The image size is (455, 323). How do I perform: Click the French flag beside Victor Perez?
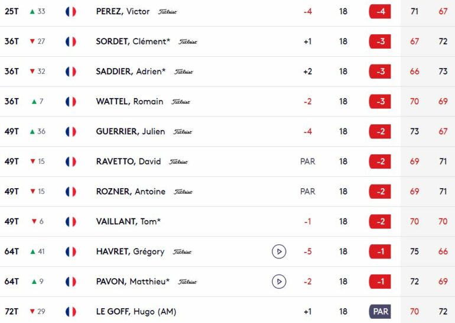click(71, 11)
